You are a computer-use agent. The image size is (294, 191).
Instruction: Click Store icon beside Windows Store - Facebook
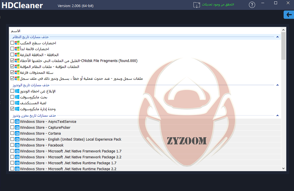point(17,145)
